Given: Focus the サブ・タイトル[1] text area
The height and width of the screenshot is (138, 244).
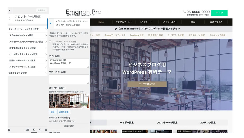Looking at the screenshot, I should click(69, 79).
